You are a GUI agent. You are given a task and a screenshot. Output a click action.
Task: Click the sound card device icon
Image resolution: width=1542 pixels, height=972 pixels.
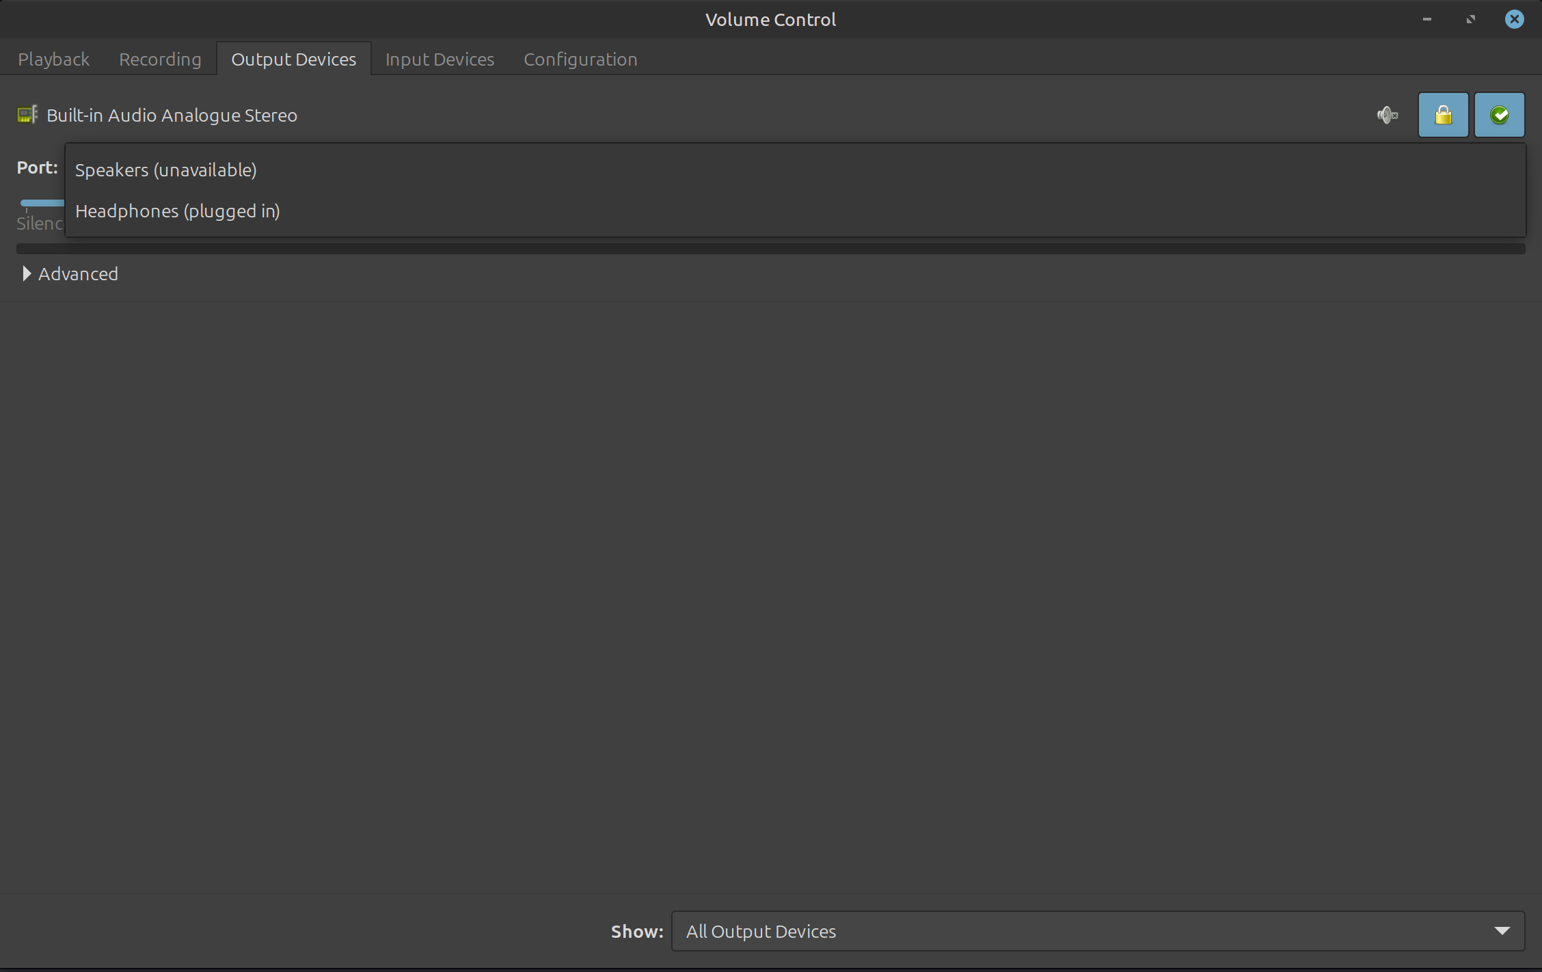pos(27,115)
